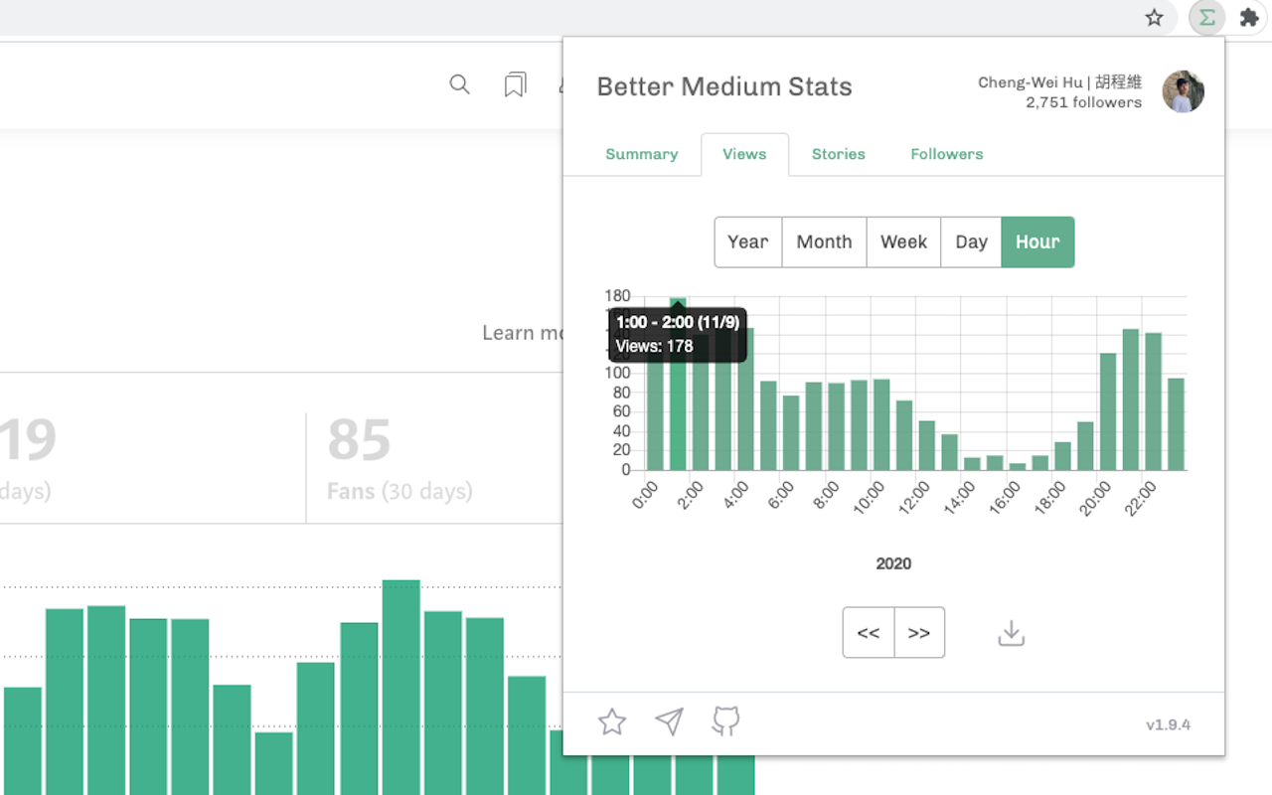Open the browser extensions puzzle icon
The height and width of the screenshot is (795, 1272).
1249,18
